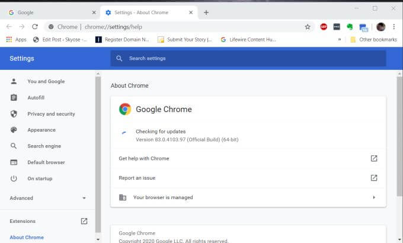Reload the page with the refresh icon
This screenshot has width=403, height=243.
click(x=35, y=27)
